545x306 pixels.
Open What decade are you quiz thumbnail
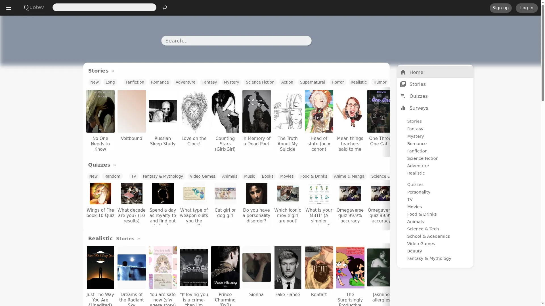[131, 194]
